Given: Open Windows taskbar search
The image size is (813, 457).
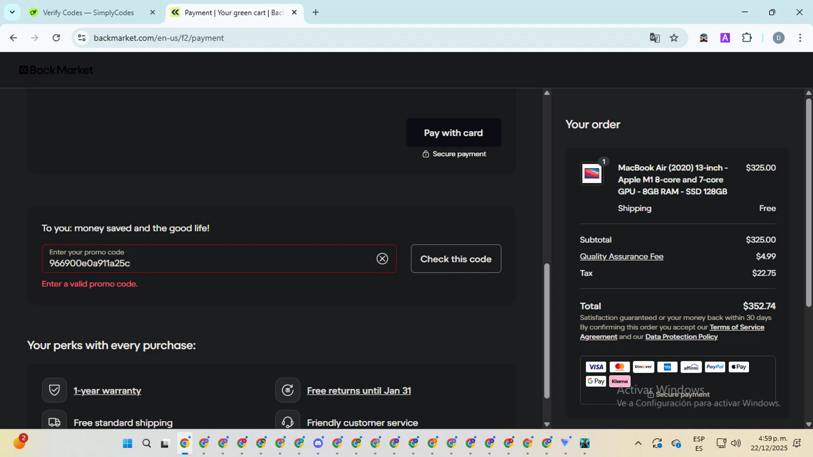Looking at the screenshot, I should coord(146,443).
